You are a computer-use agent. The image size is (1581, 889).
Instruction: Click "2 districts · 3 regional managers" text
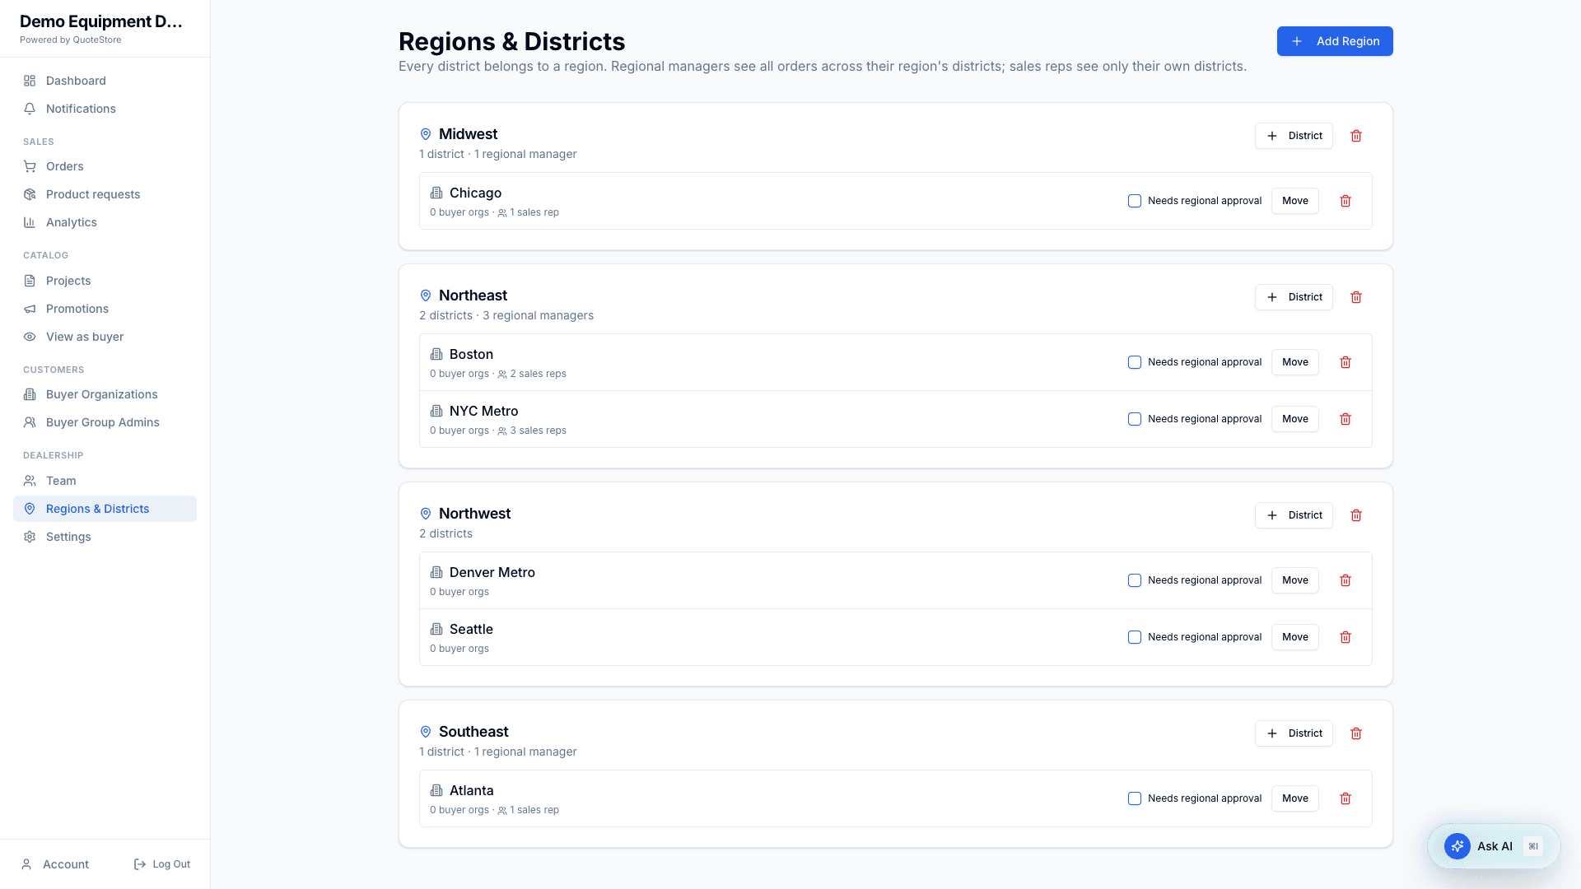(x=506, y=315)
